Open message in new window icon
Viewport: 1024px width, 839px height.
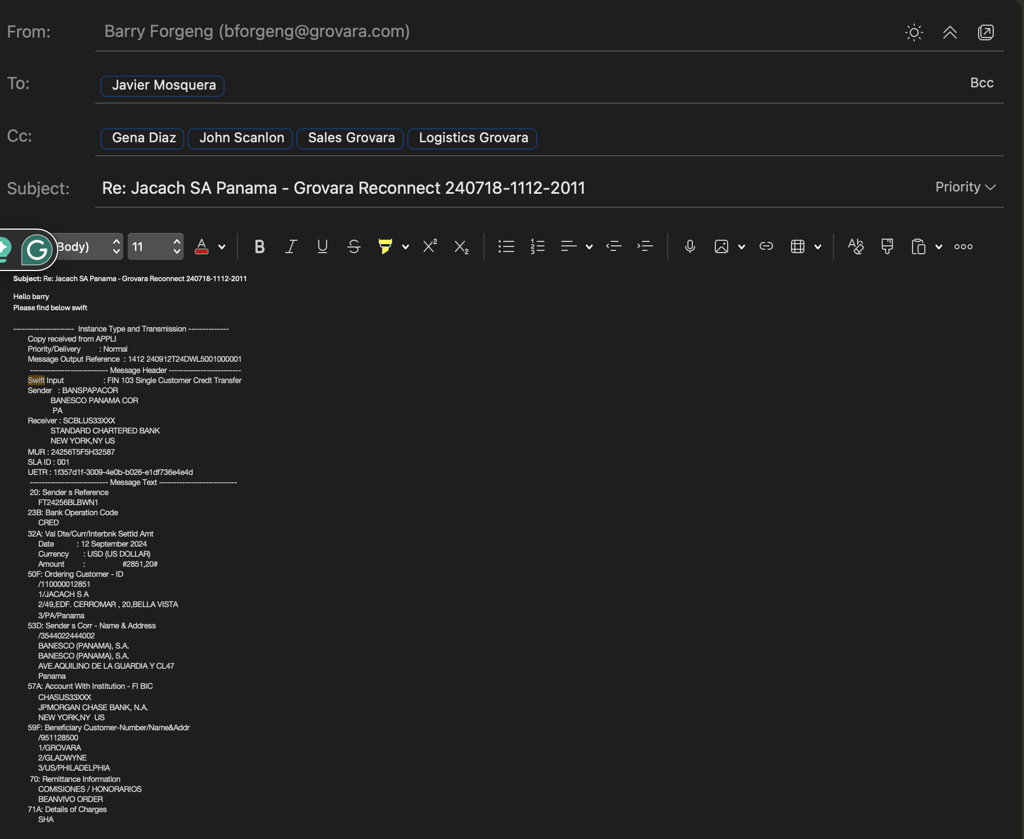click(x=985, y=32)
